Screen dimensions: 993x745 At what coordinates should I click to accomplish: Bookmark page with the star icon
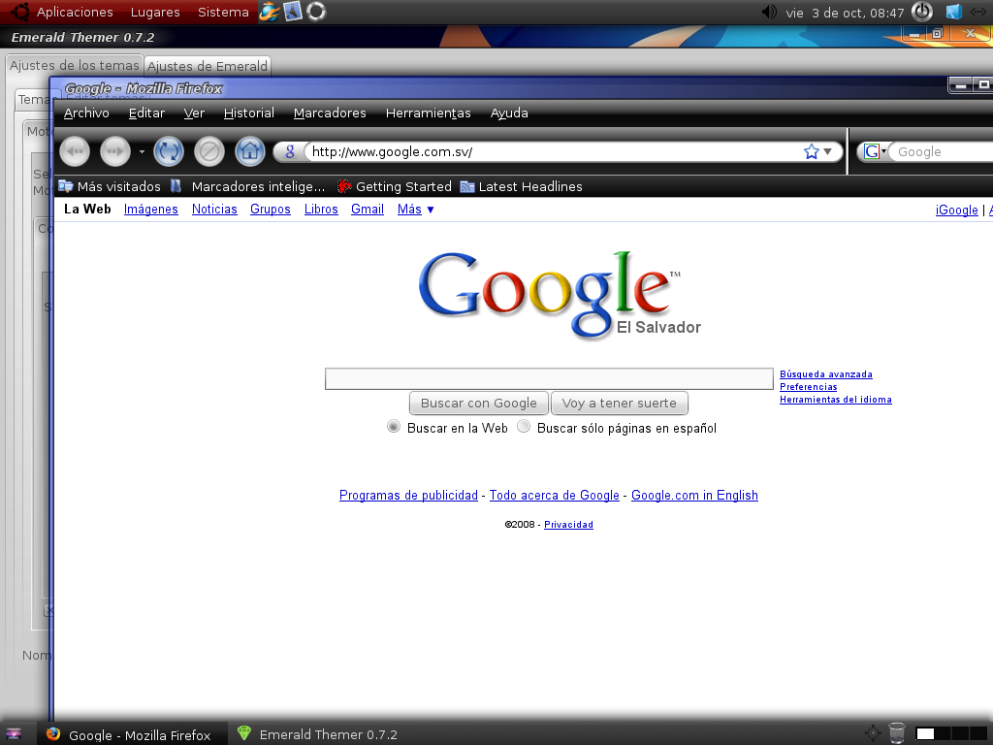coord(811,151)
